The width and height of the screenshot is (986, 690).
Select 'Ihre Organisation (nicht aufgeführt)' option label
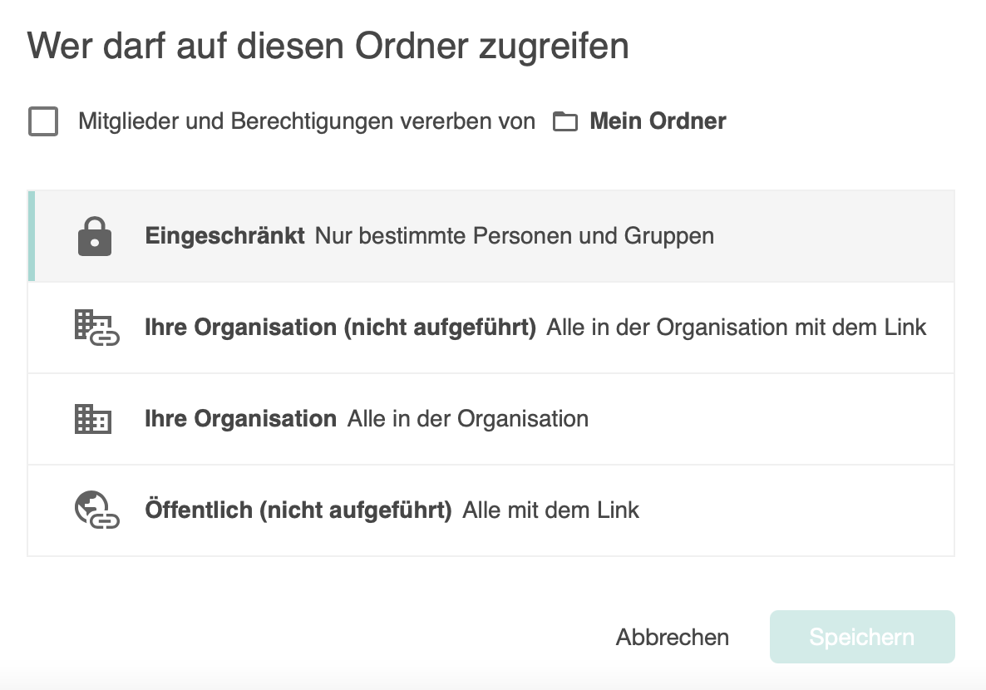tap(340, 328)
